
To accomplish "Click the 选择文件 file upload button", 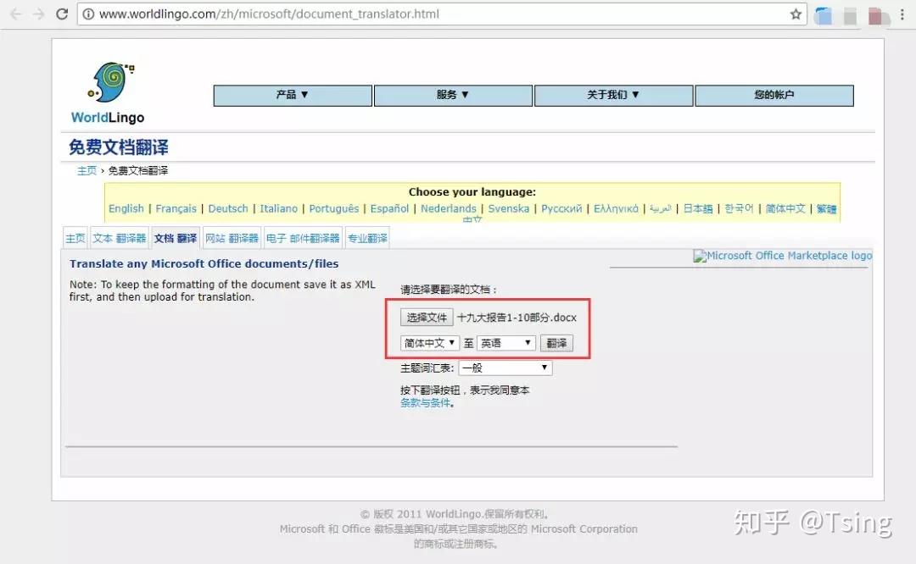I will pos(426,317).
